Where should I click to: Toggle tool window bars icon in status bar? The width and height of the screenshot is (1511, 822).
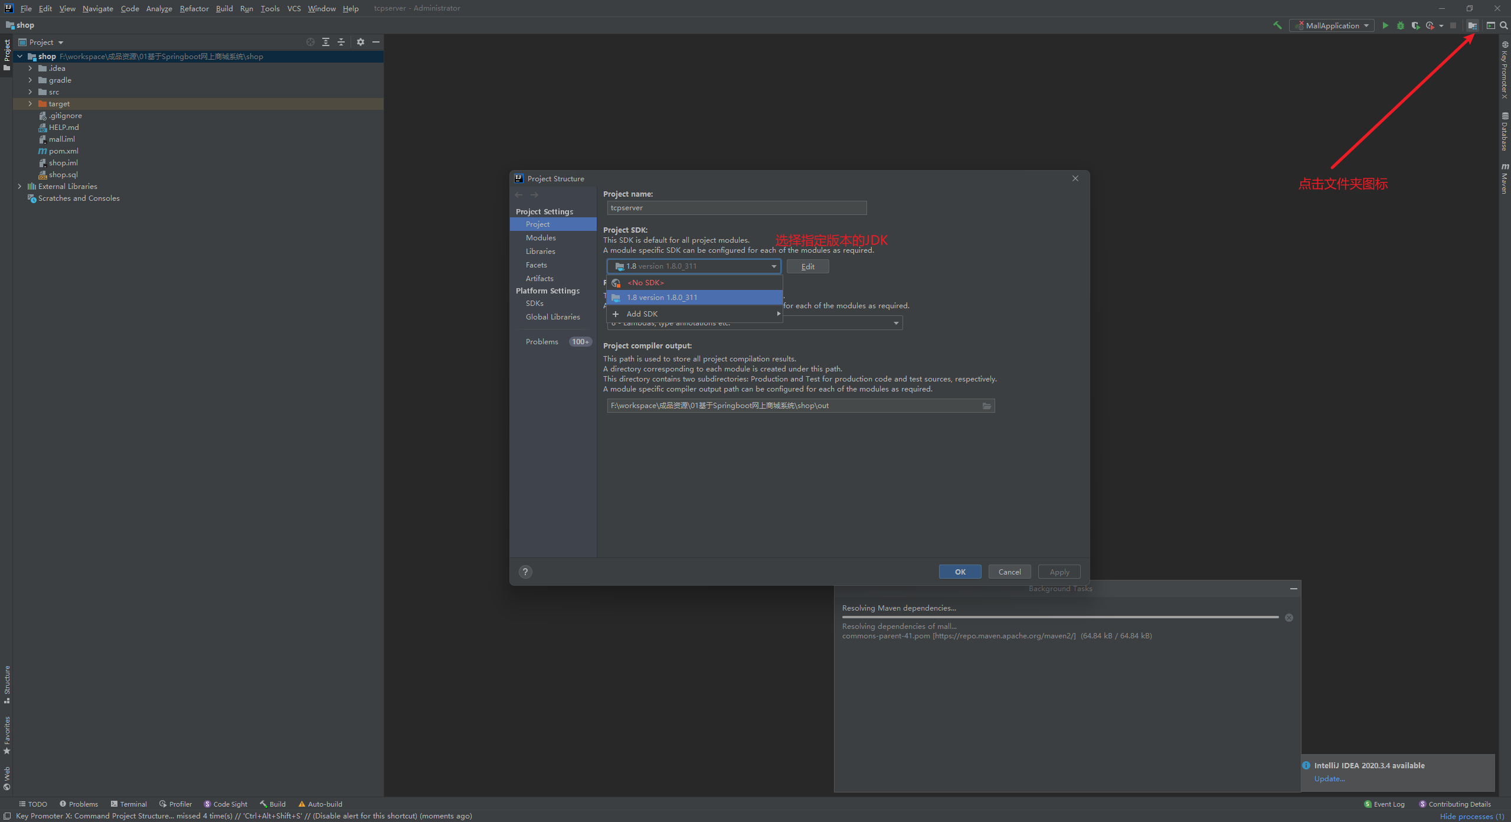point(7,816)
